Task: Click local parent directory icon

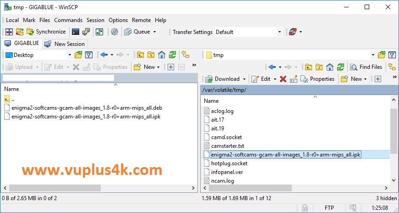Action: tap(140, 55)
